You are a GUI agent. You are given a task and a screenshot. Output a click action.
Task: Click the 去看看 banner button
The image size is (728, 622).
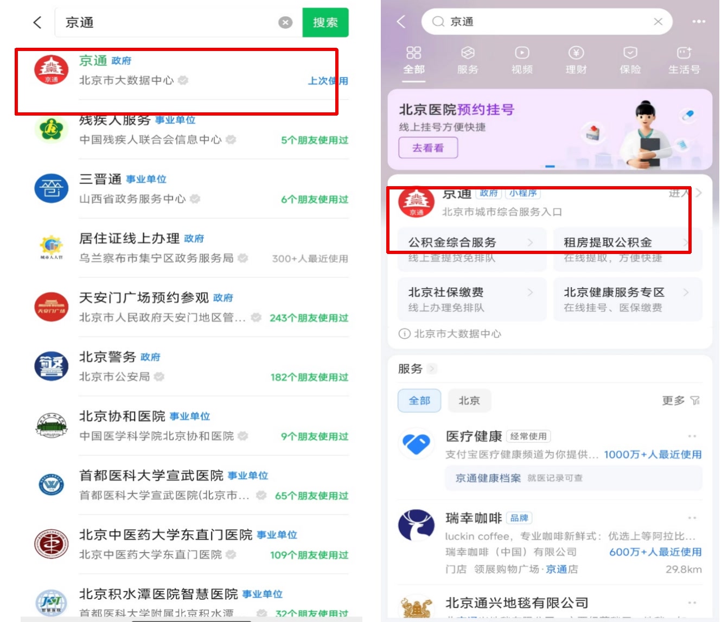click(x=428, y=148)
